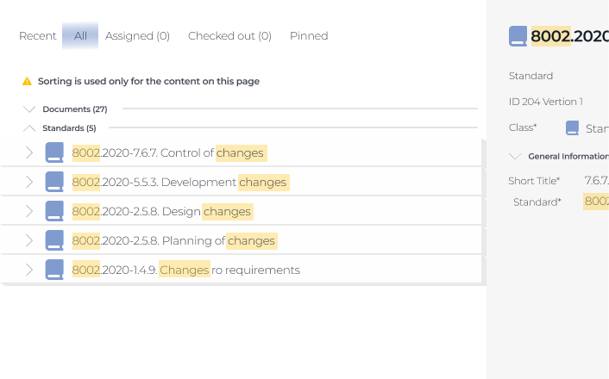609x379 pixels.
Task: Open 8002.2020-2.5.8. Design changes standard
Action: pos(162,211)
